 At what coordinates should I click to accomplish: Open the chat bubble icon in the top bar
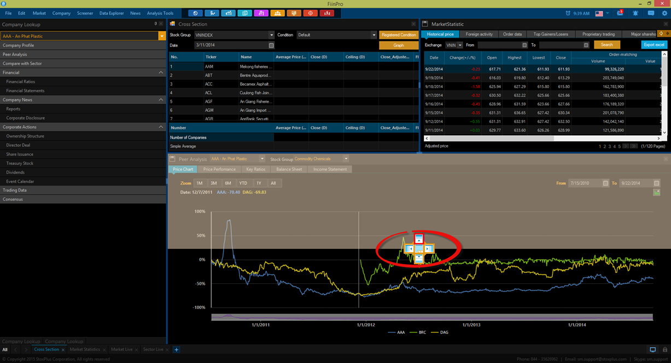(650, 13)
